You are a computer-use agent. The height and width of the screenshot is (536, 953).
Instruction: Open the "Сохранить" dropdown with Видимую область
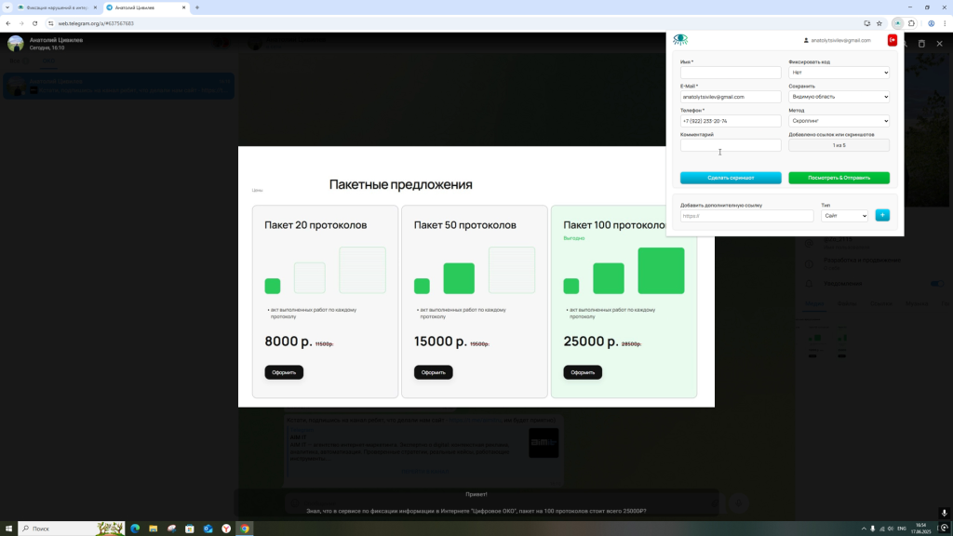coord(839,97)
